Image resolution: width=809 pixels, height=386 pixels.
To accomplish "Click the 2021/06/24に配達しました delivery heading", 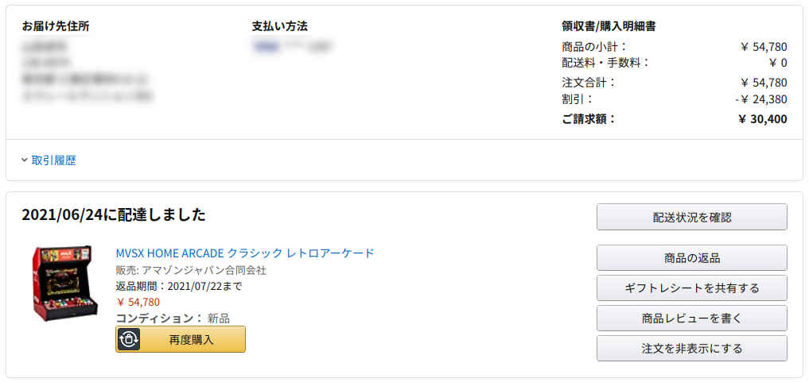I will tap(114, 214).
